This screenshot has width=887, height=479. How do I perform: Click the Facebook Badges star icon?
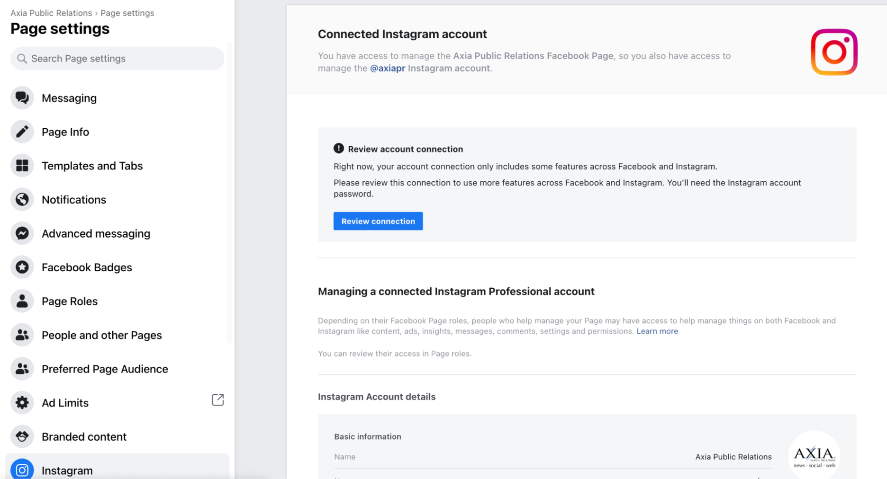[x=22, y=267]
